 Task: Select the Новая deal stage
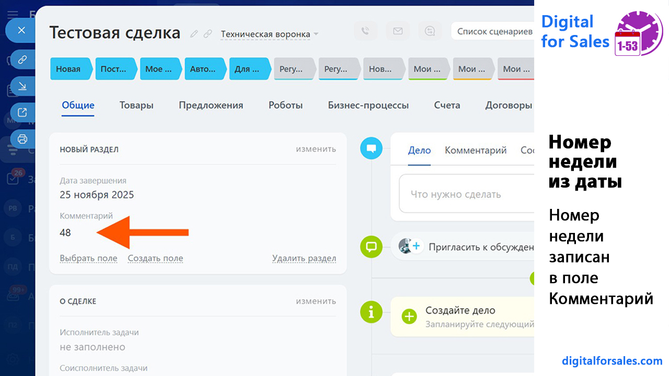click(x=69, y=69)
